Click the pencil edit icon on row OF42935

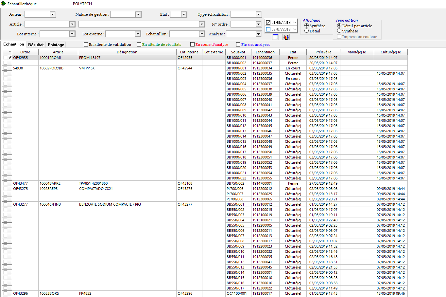(x=10, y=58)
